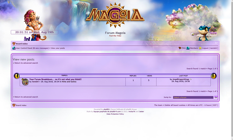233x140 pixels.
Task: Click the last post date 29. Aug 2018, 19:56
Action: point(181,81)
